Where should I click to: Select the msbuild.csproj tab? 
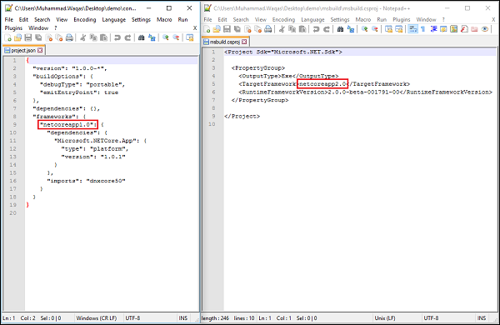[226, 42]
